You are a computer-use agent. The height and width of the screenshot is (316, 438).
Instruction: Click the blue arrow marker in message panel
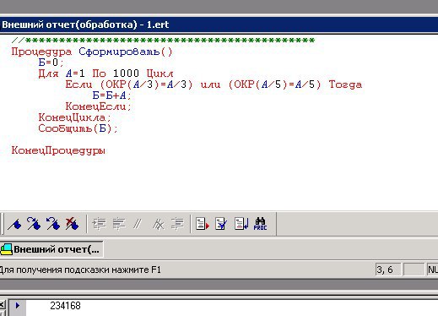point(18,305)
